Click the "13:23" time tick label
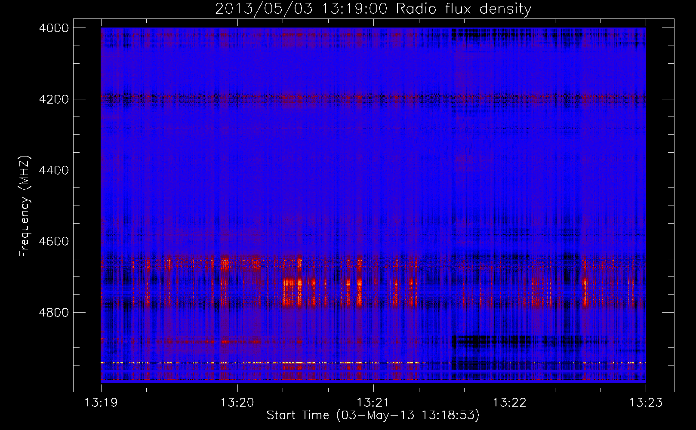696x430 pixels. pyautogui.click(x=646, y=403)
